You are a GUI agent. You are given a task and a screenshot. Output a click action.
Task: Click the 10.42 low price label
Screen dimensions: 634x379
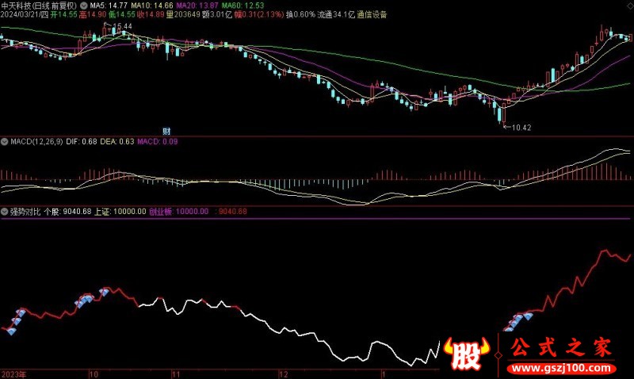[x=521, y=128]
